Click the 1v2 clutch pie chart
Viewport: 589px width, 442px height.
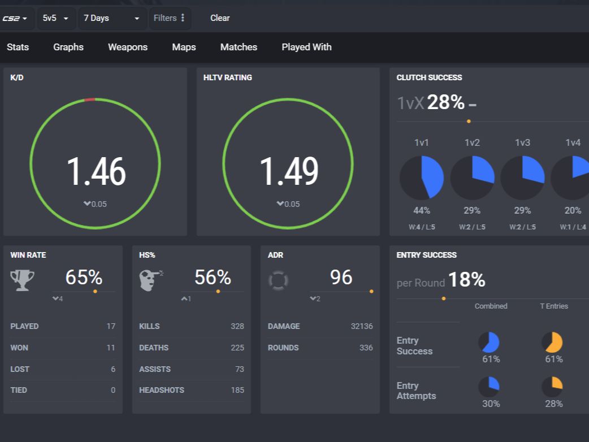(472, 177)
